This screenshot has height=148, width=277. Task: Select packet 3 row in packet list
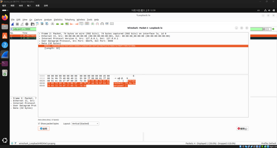(23, 38)
